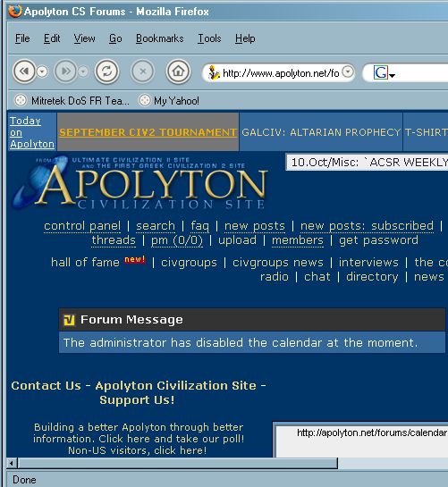Open the interviews link

point(368,263)
